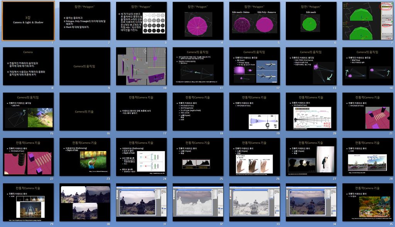This screenshot has width=395, height=227.
Task: Select slide 24 with depth of field diagrams
Action: [141, 157]
